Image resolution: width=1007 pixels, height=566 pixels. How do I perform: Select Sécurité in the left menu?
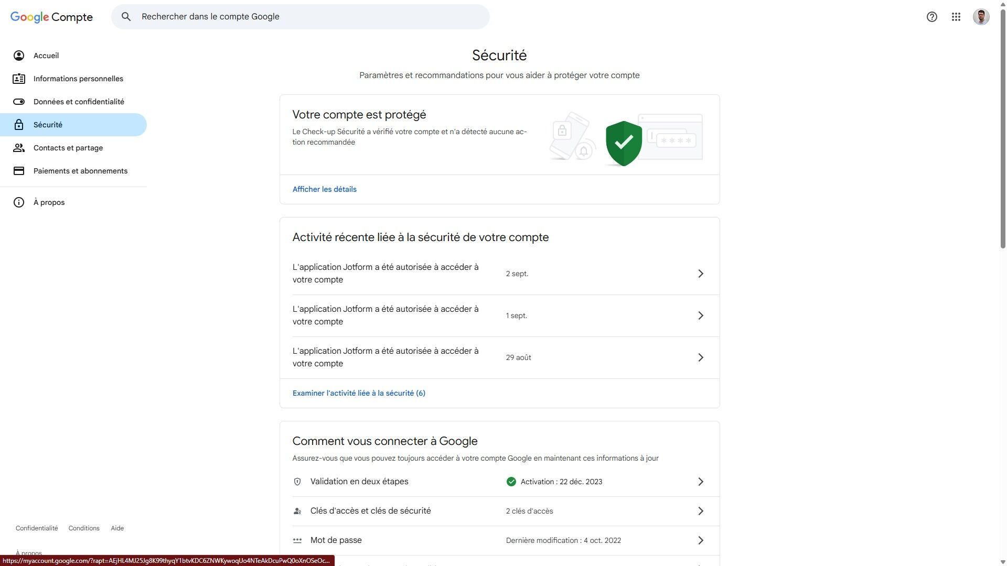(x=48, y=125)
